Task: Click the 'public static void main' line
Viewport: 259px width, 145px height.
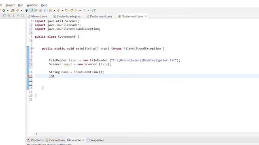Action: (x=103, y=48)
